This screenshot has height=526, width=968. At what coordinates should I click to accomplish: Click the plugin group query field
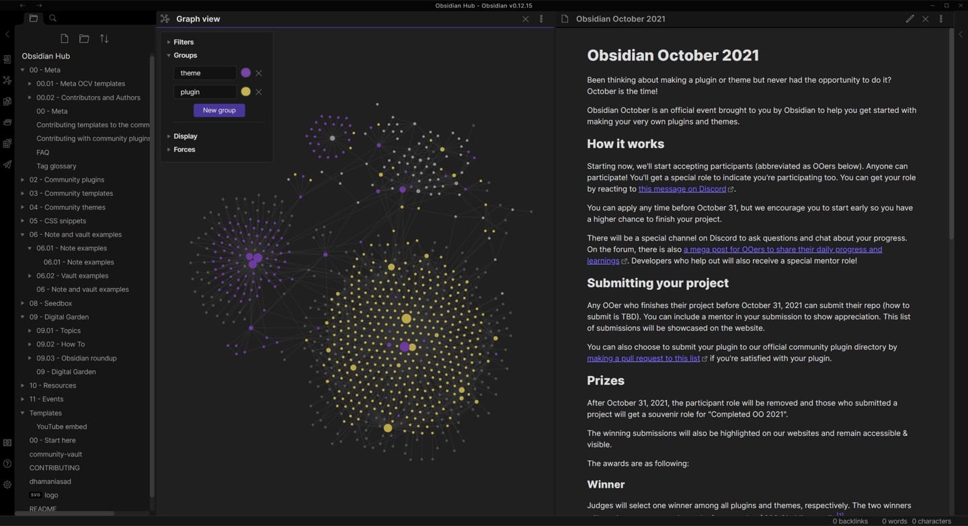[x=205, y=91]
